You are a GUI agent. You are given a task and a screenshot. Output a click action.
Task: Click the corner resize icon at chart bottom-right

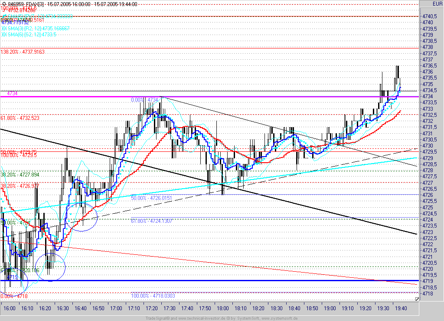click(x=417, y=299)
